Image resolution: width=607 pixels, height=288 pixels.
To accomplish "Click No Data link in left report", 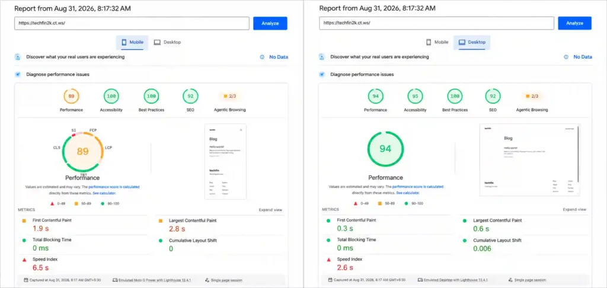I will (x=279, y=57).
